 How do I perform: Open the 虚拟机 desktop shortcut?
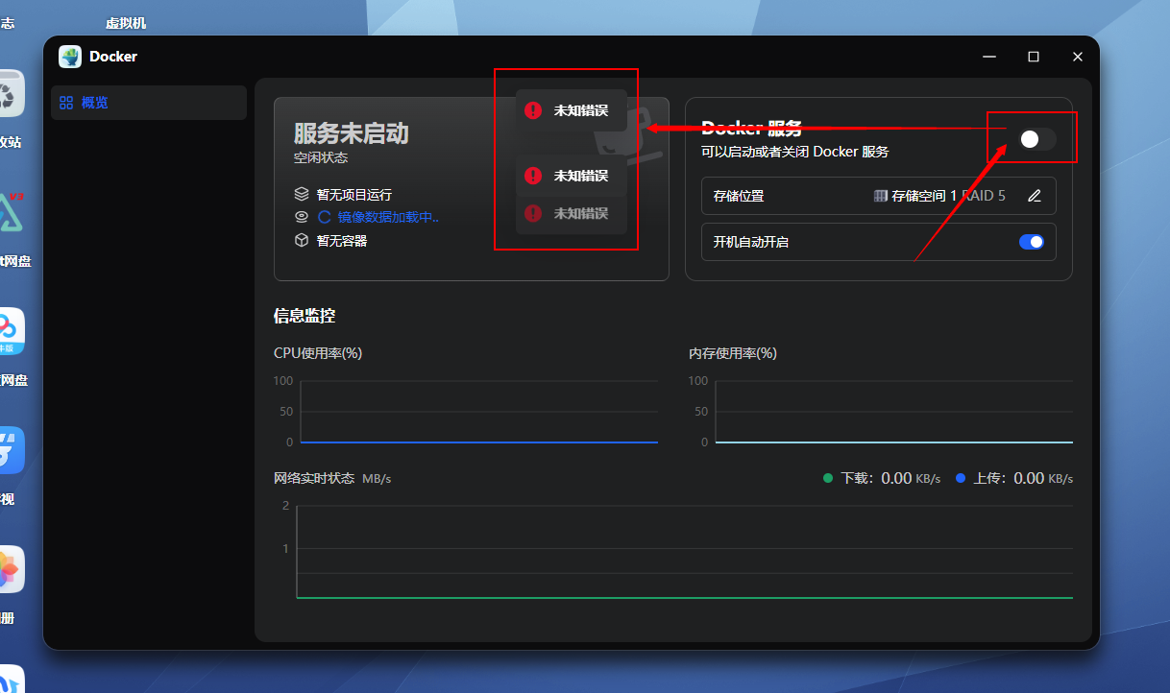tap(126, 23)
